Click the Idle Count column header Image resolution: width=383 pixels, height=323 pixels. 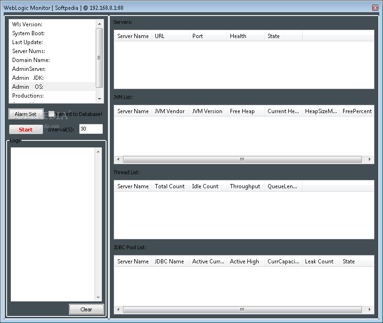click(208, 186)
